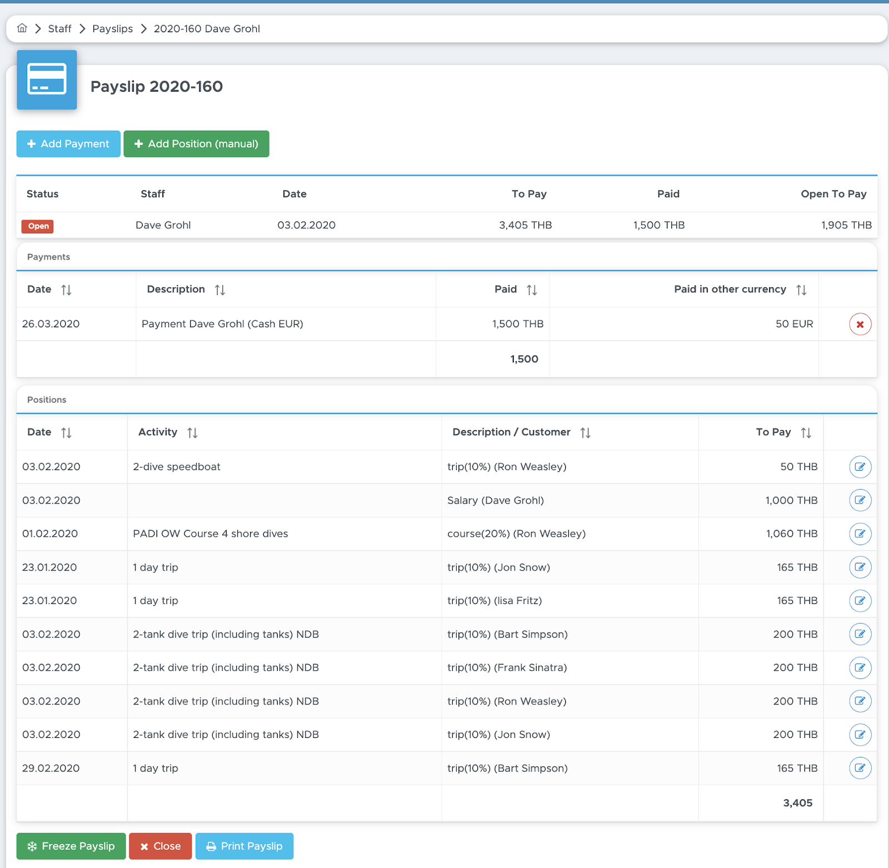Click Add Position (manual) button

(x=196, y=144)
